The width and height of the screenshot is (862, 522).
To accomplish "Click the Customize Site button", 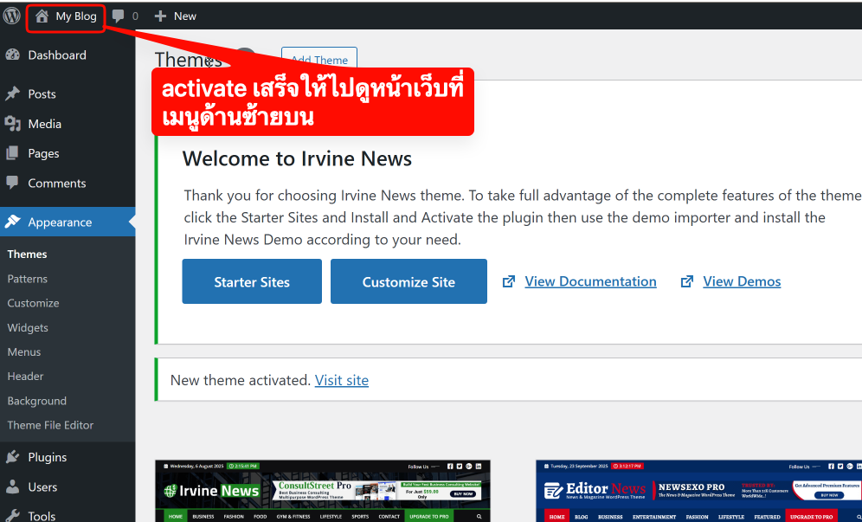I will (408, 281).
